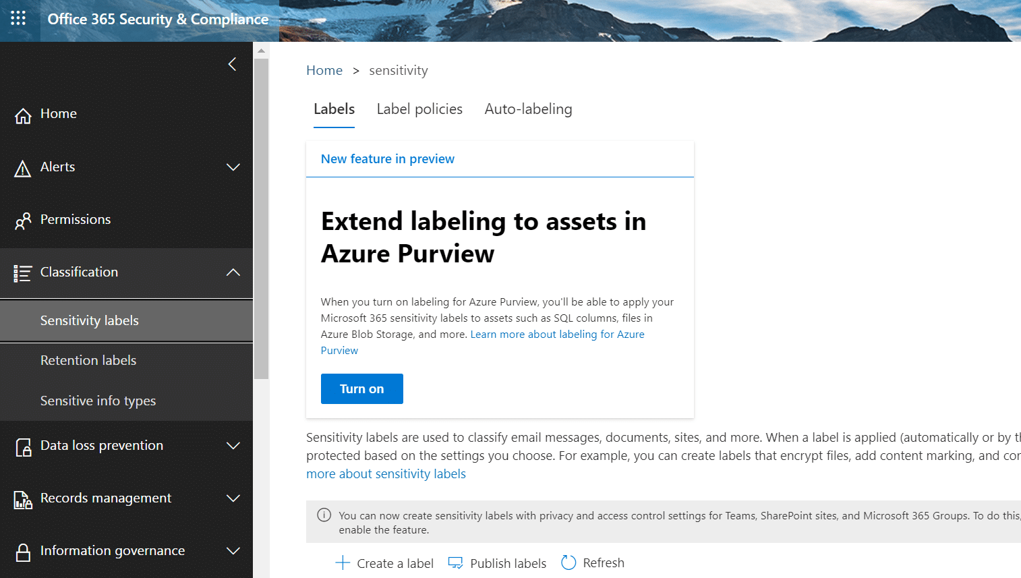The image size is (1021, 578).
Task: Collapse the Classification section chevron
Action: (233, 272)
